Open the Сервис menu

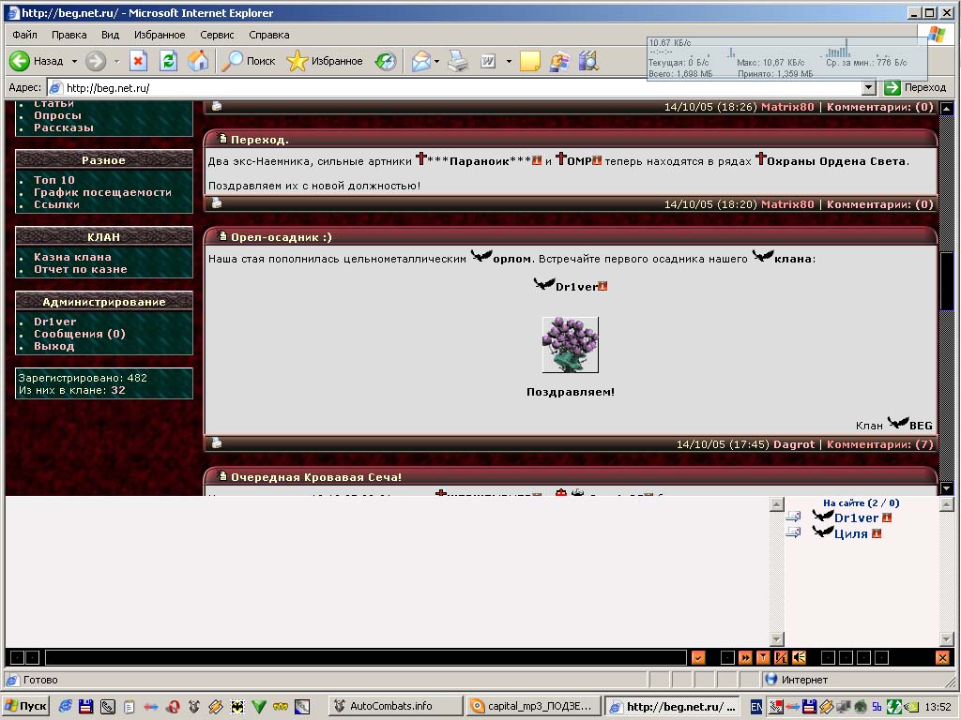pos(217,35)
